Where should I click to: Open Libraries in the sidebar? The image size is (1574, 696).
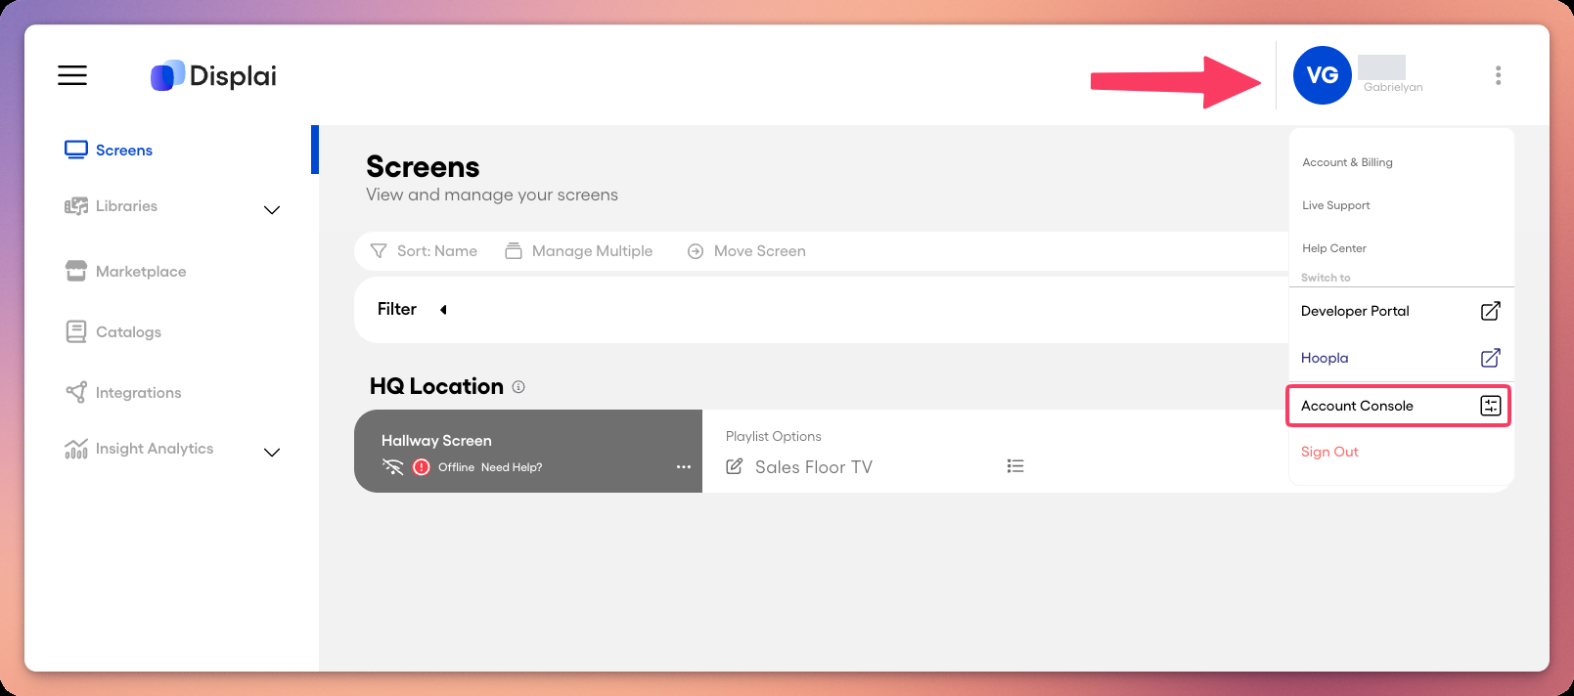[x=126, y=206]
